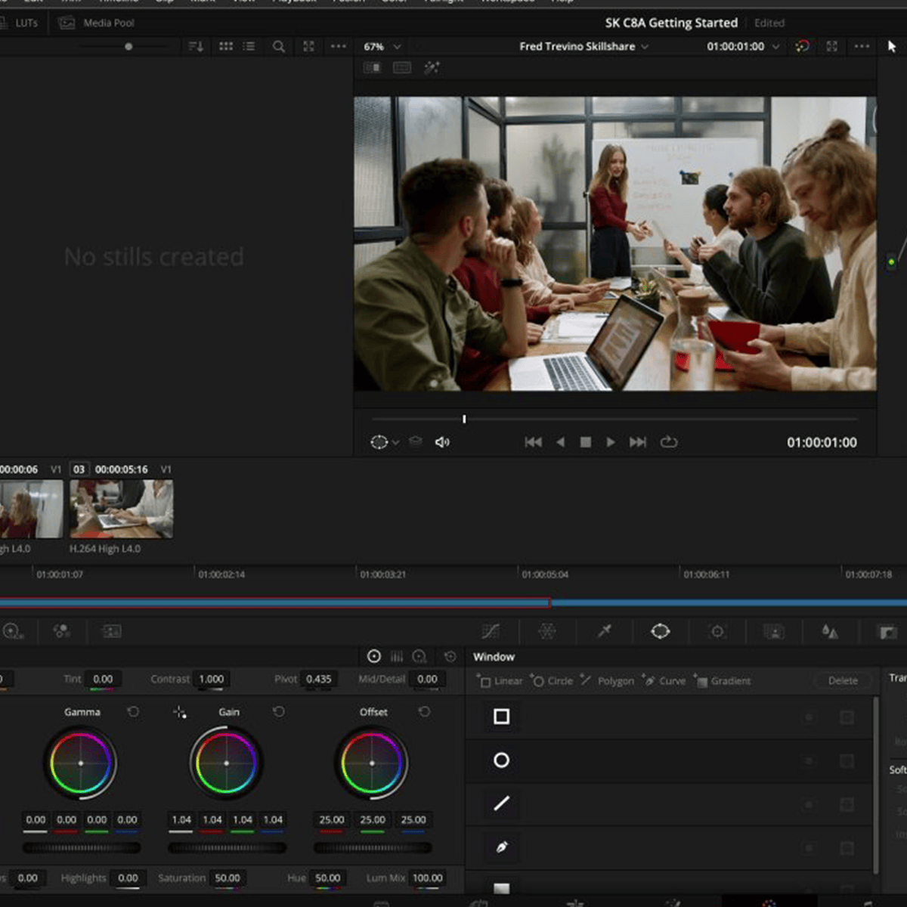Click the Delete window button
907x907 pixels.
(x=842, y=681)
